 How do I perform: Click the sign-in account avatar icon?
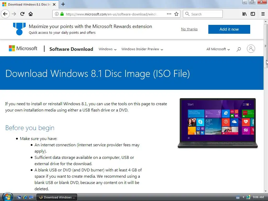click(251, 49)
